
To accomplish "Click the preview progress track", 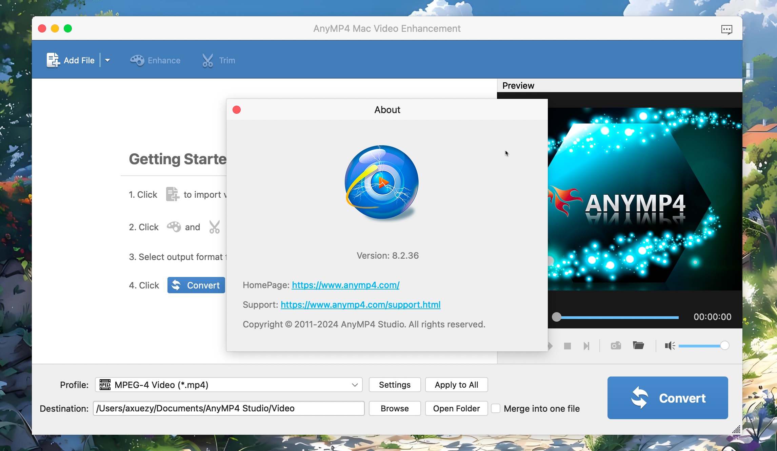I will [x=620, y=318].
